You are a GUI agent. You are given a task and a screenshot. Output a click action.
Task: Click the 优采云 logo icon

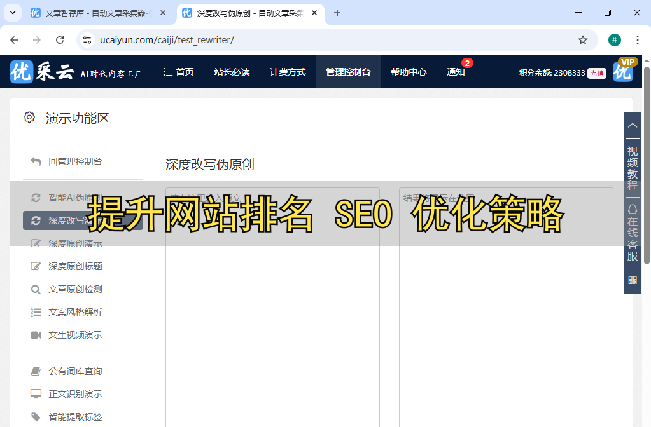[x=21, y=72]
